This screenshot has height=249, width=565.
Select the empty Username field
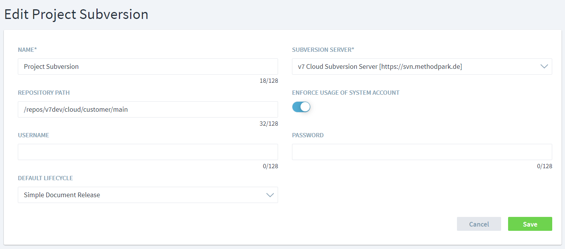(148, 152)
